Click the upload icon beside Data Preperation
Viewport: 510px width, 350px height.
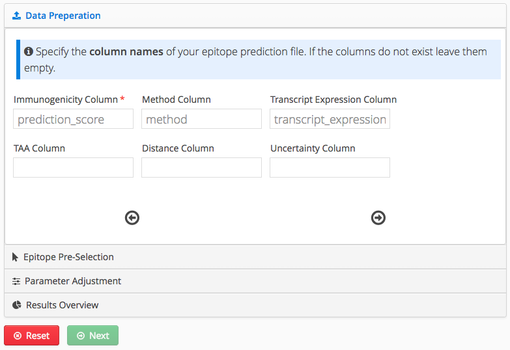[17, 16]
